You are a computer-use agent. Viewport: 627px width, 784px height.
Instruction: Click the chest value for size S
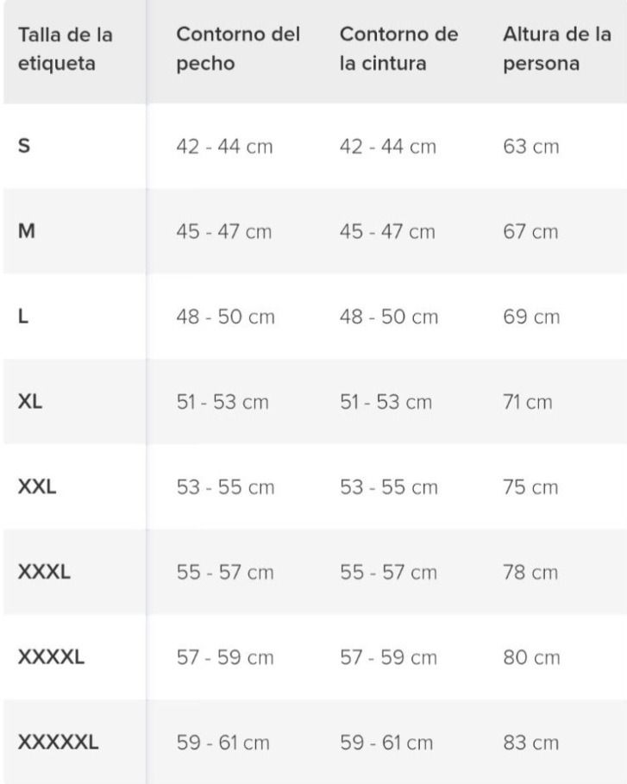tap(224, 147)
